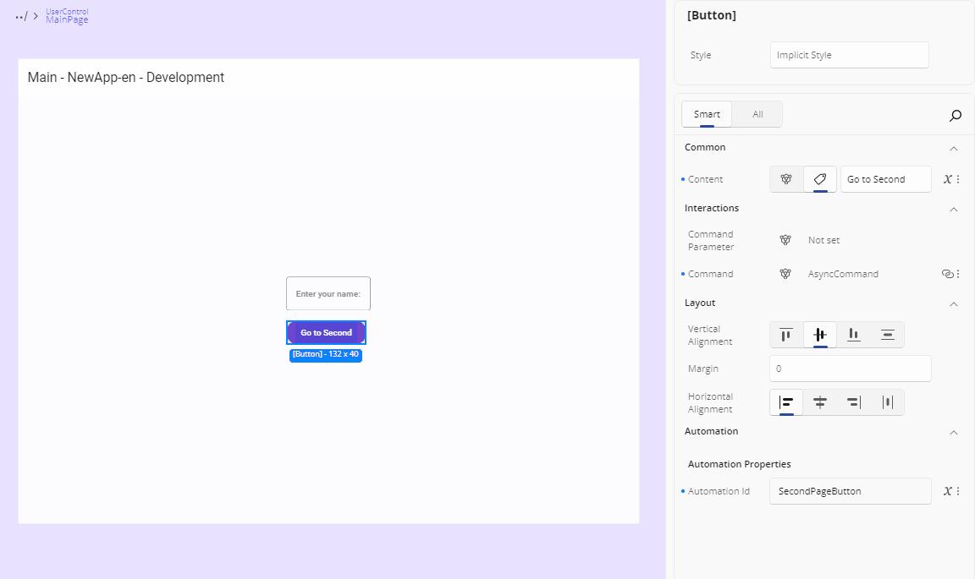This screenshot has width=975, height=579.
Task: Click the Margin input field
Action: (850, 369)
